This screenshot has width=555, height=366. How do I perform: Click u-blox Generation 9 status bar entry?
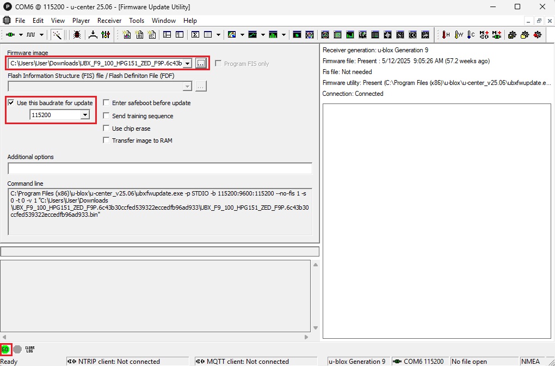[359, 362]
